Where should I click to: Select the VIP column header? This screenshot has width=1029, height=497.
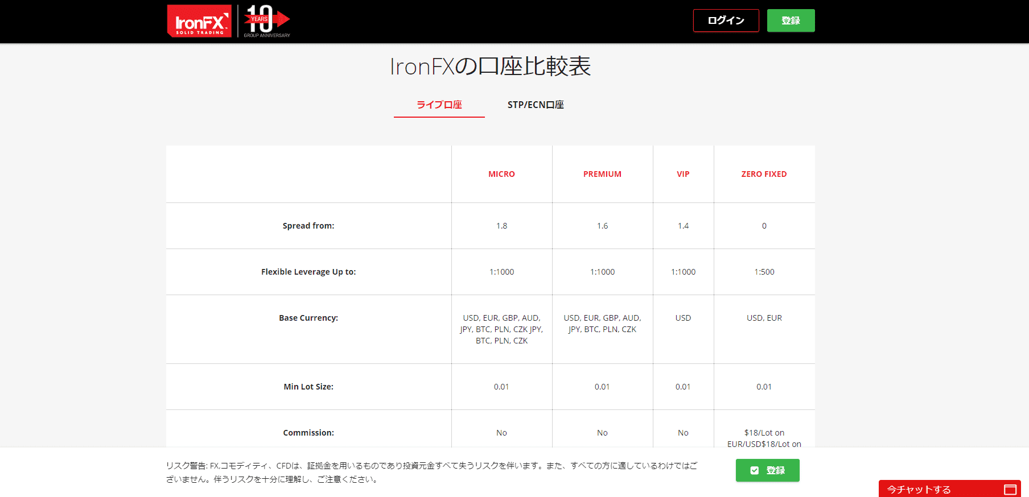coord(683,174)
